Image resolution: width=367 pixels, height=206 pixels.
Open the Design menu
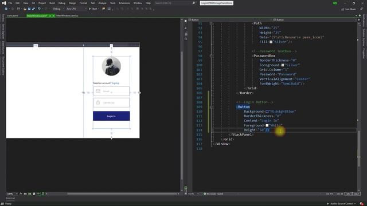[72, 3]
